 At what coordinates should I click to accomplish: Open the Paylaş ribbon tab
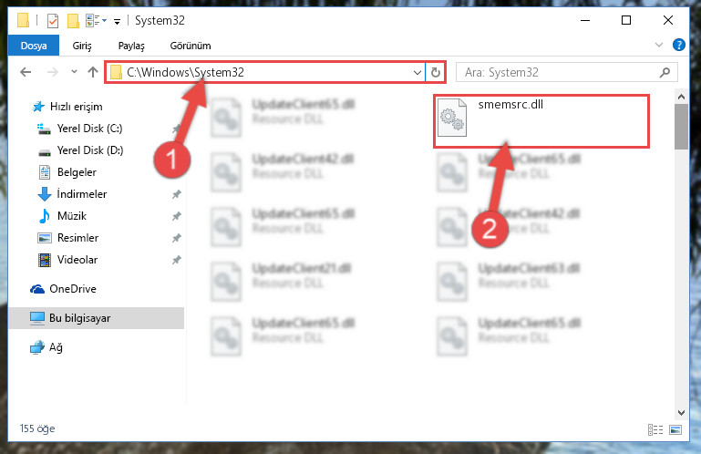pyautogui.click(x=131, y=46)
